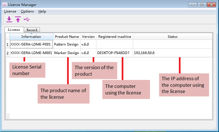Click the Status column header

click(172, 37)
